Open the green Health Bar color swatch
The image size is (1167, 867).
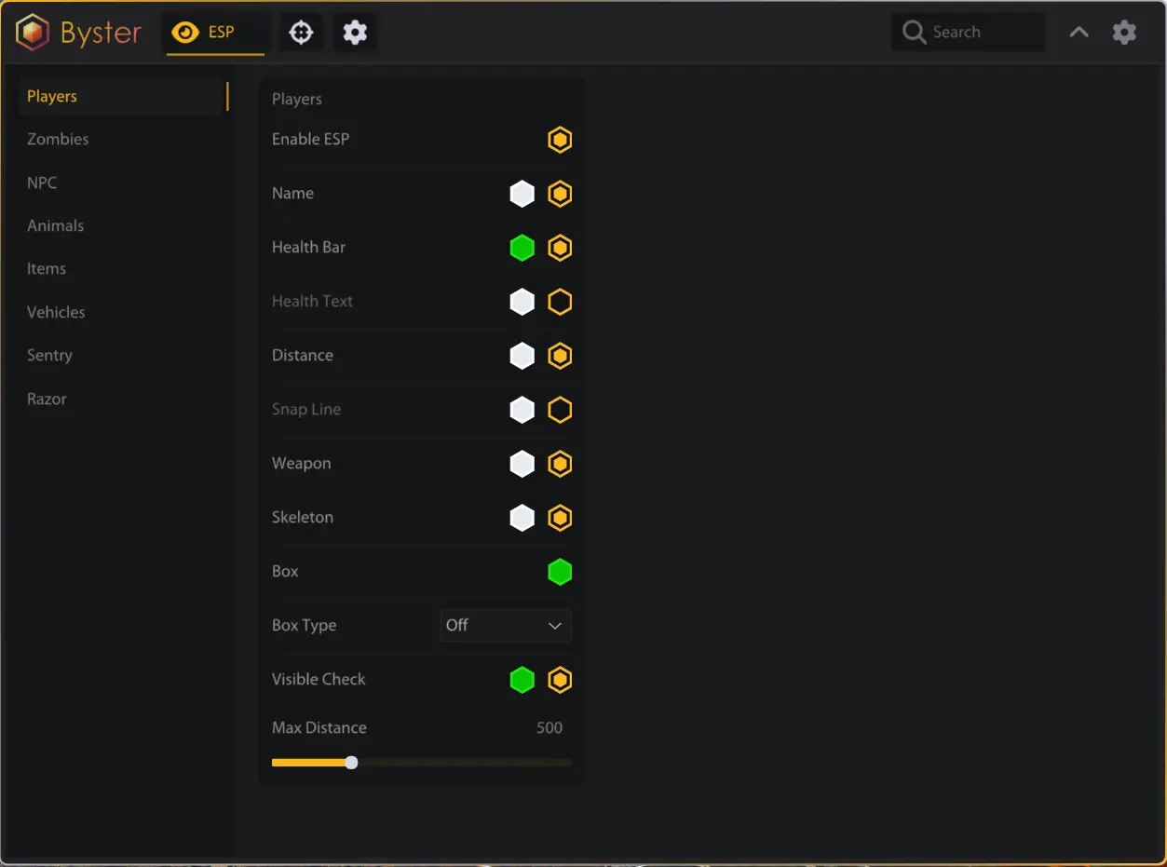(522, 248)
